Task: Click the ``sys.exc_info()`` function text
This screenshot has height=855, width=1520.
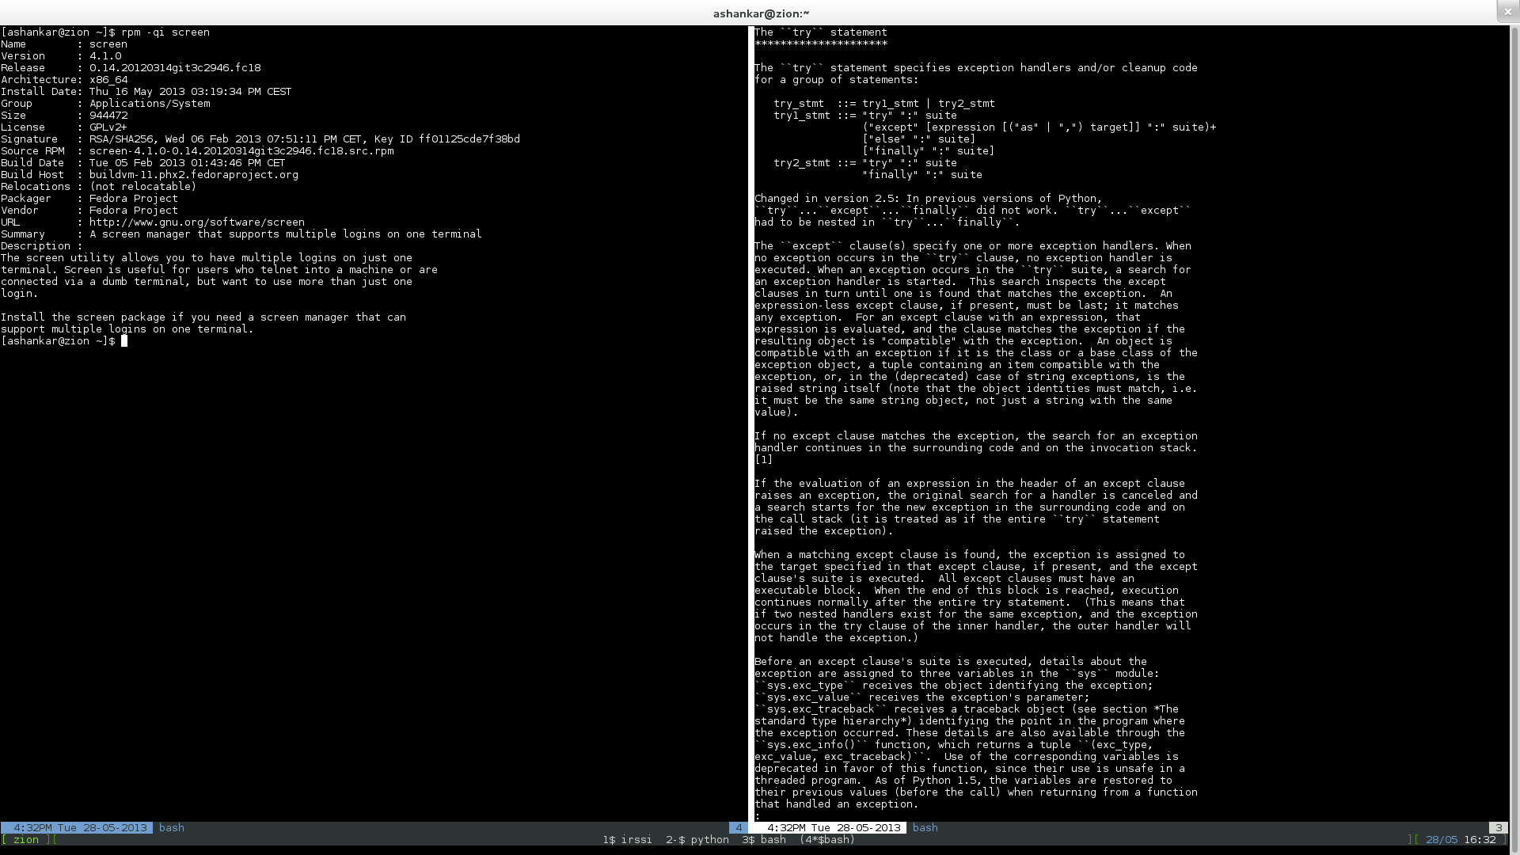Action: 811,745
